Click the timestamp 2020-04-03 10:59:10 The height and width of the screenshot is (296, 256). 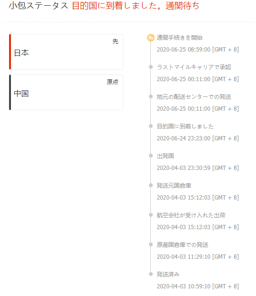coord(184,286)
